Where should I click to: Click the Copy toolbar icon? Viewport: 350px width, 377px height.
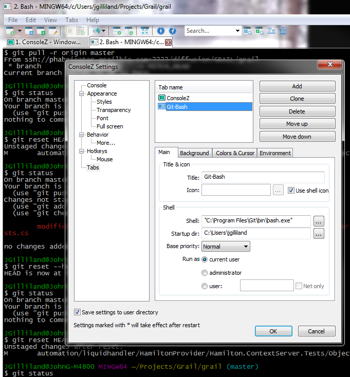[x=69, y=31]
